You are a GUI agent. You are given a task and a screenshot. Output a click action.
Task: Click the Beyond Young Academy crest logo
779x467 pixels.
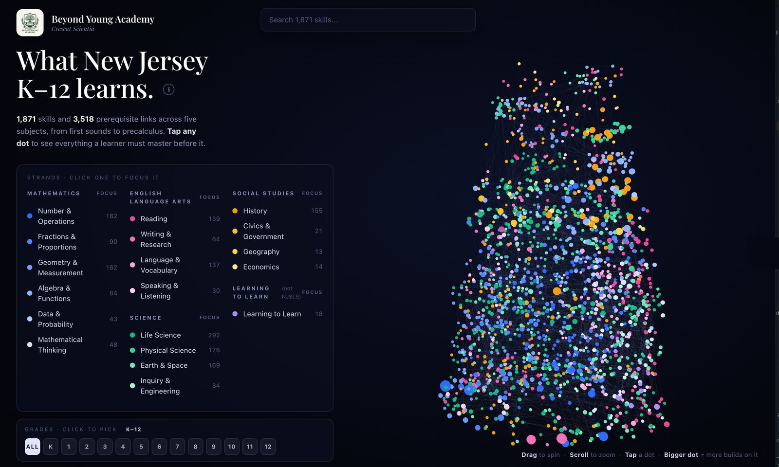point(30,22)
